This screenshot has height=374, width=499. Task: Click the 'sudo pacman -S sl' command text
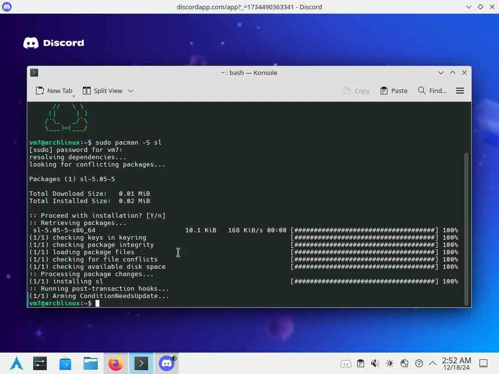point(129,143)
